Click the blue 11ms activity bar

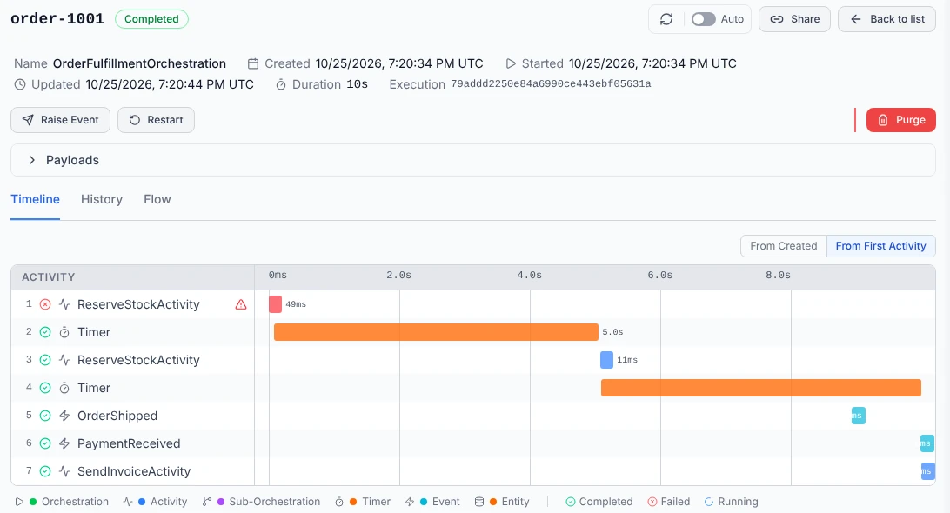point(606,360)
